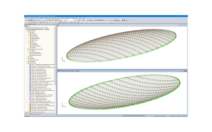Image resolution: width=212 pixels, height=132 pixels.
Task: Click the navigator horizontal scrollbar
Action: pos(36,112)
